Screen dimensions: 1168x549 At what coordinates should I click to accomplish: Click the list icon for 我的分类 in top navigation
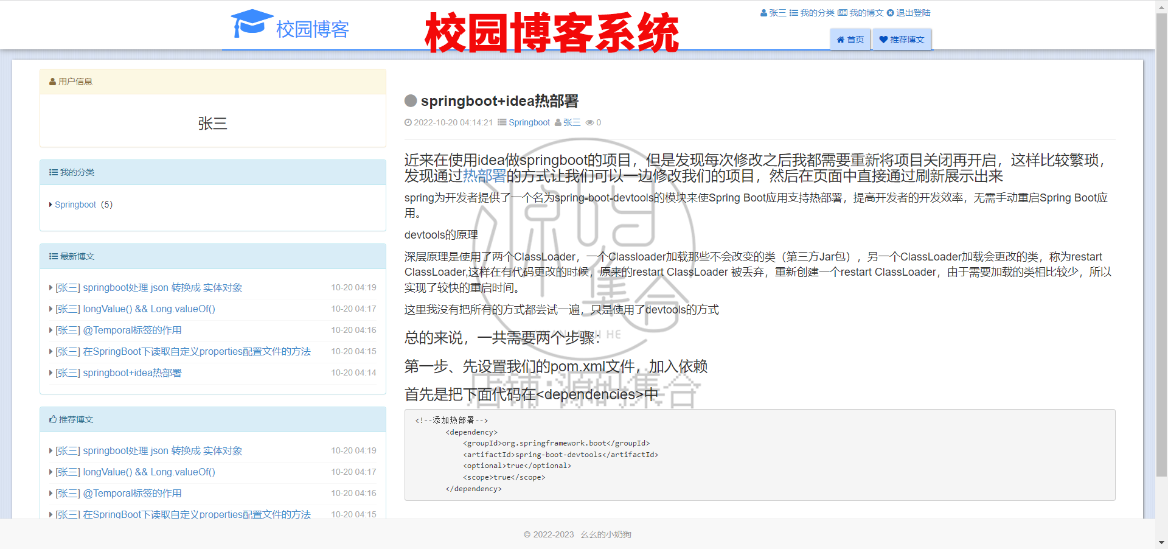coord(793,13)
